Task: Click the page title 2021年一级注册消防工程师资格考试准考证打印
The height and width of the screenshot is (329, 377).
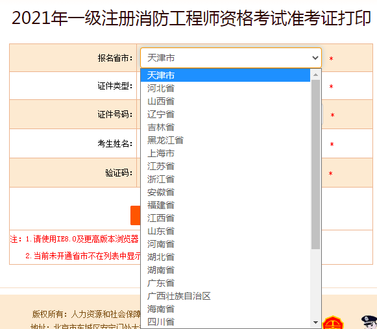Action: coord(191,18)
